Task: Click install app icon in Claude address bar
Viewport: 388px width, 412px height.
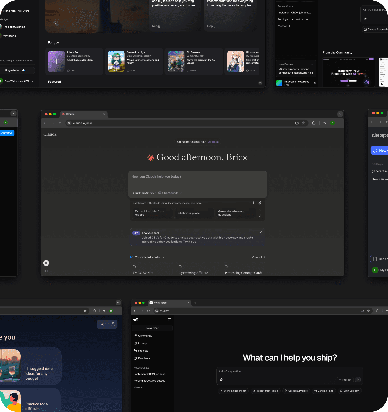Action: 297,123
